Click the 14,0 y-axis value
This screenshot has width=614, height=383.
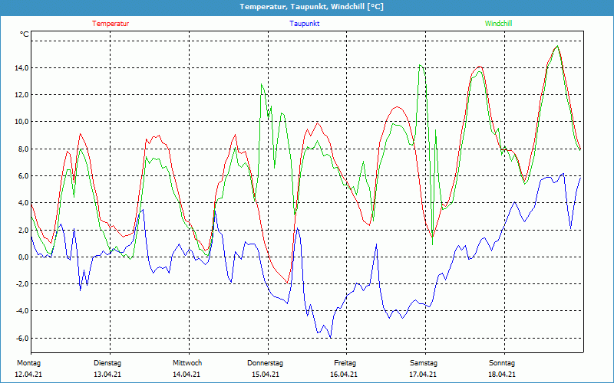(x=21, y=68)
